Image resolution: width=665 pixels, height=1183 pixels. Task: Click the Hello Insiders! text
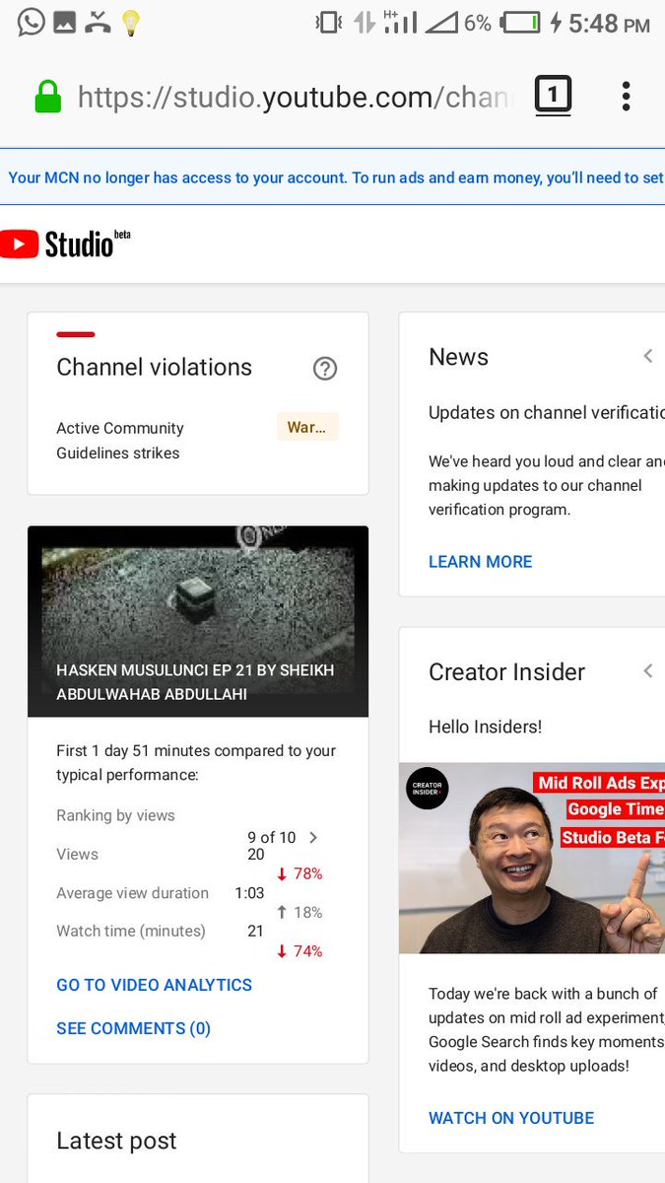[x=485, y=728]
